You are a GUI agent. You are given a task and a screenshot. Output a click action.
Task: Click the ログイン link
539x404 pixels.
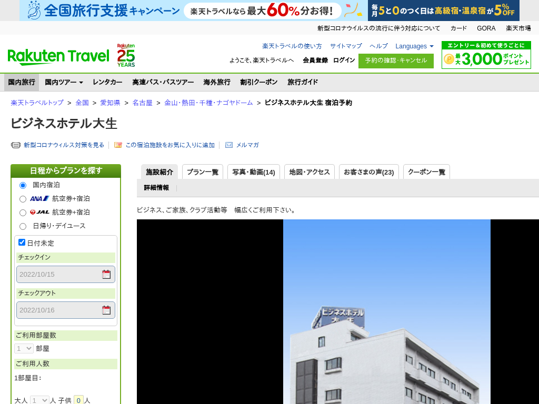click(x=344, y=60)
